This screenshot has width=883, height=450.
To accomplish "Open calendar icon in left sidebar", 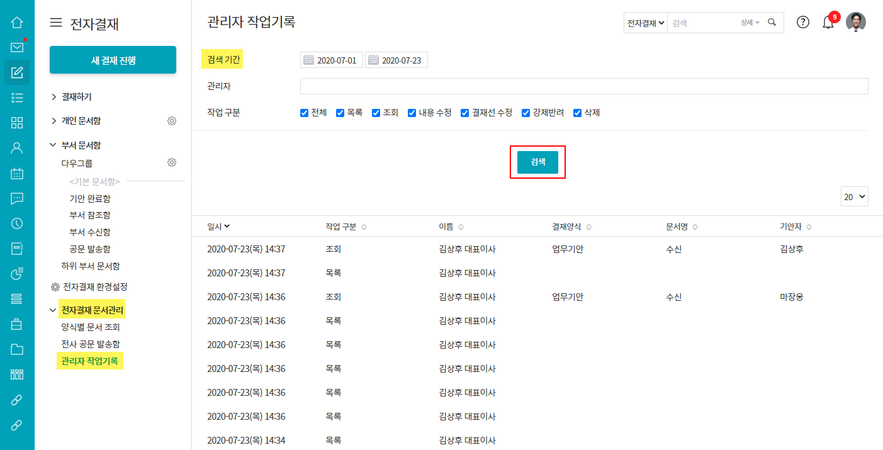I will 17,173.
